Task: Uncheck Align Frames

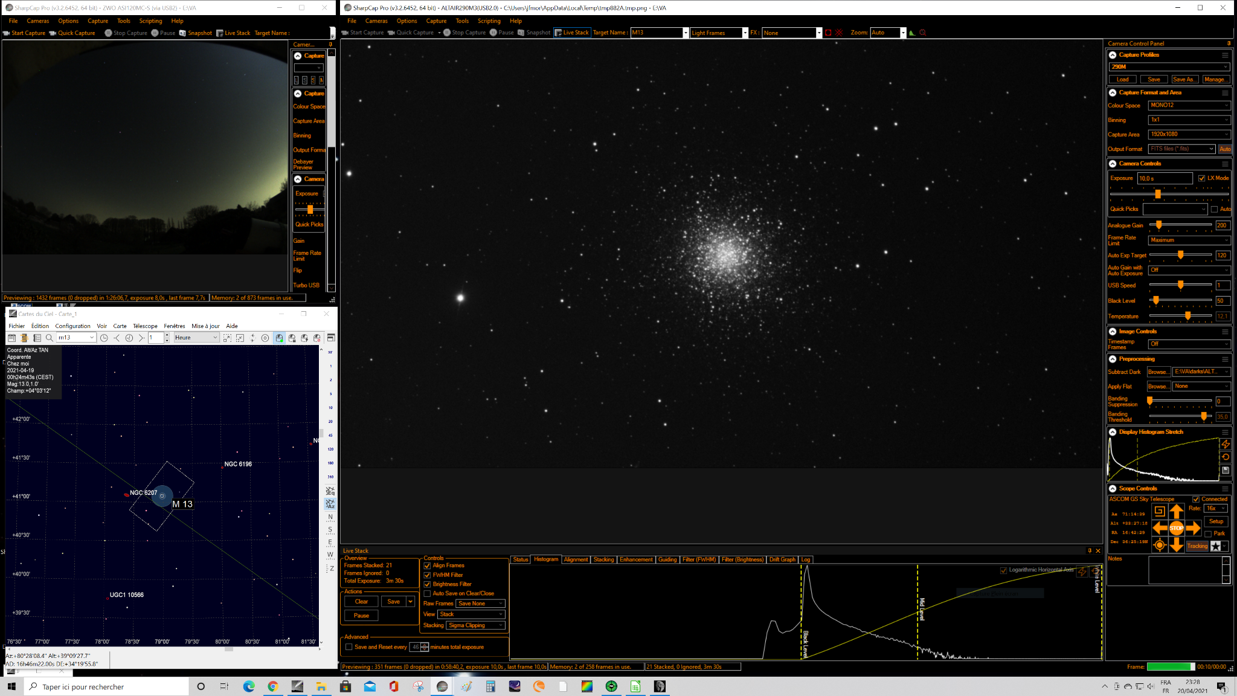Action: (x=427, y=565)
